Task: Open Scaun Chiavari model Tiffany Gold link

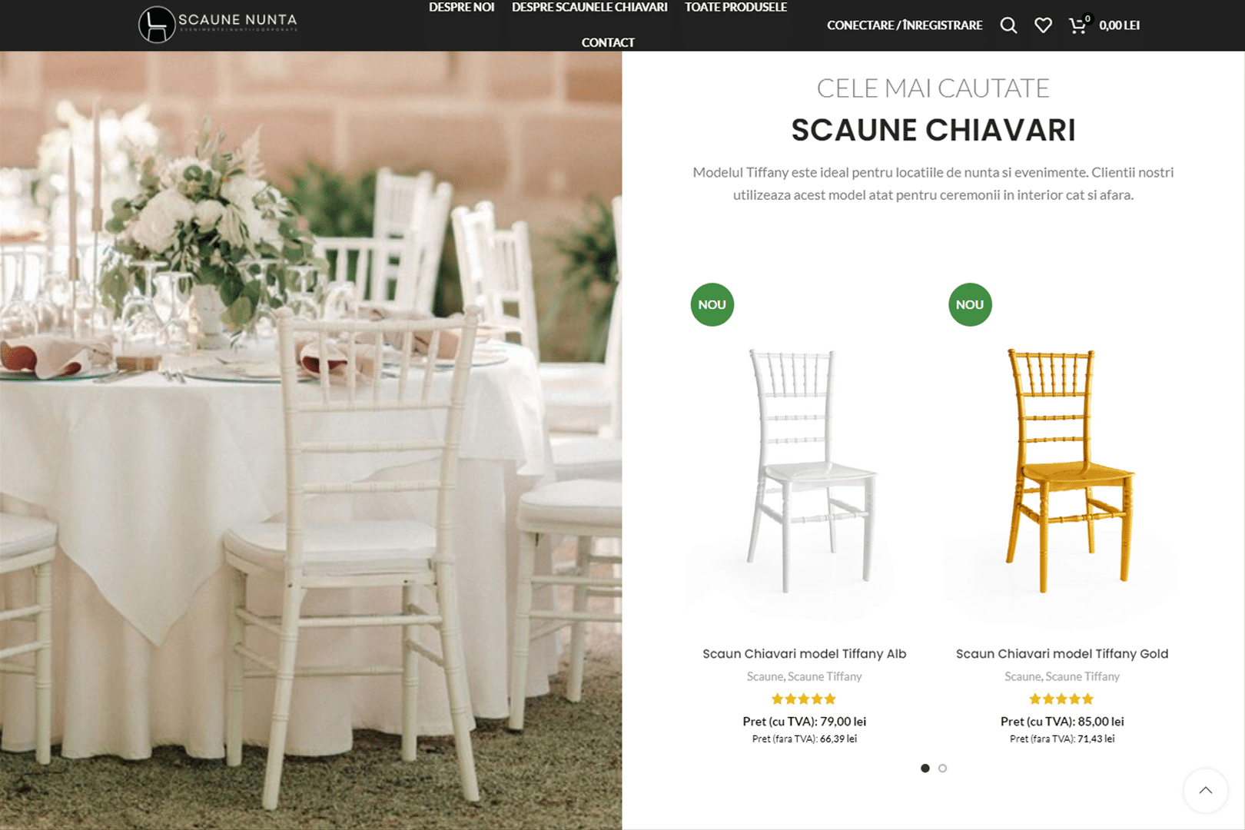Action: tap(1062, 653)
